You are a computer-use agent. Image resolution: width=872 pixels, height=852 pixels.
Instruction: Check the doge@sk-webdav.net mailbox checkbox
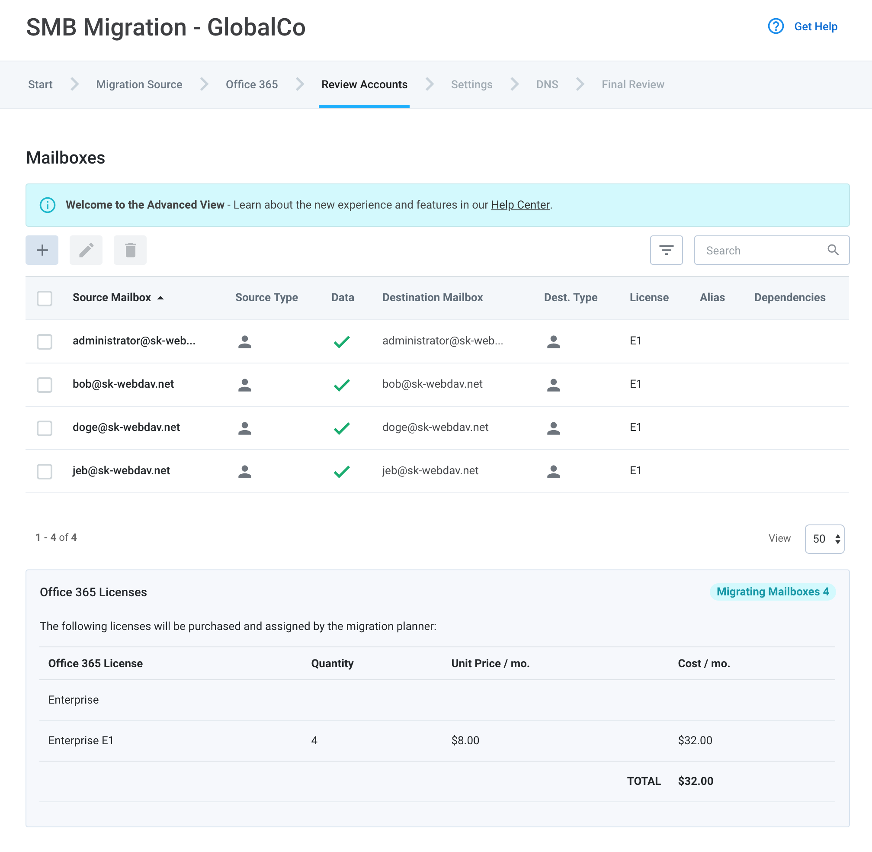coord(44,428)
